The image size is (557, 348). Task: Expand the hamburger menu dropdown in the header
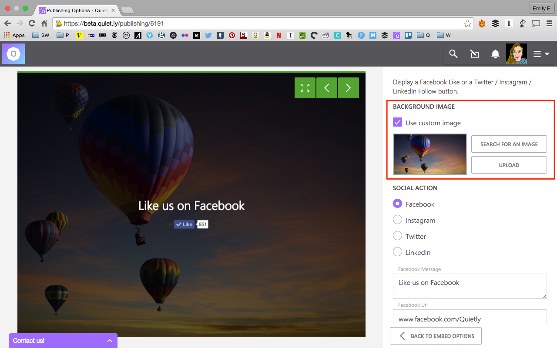click(541, 54)
